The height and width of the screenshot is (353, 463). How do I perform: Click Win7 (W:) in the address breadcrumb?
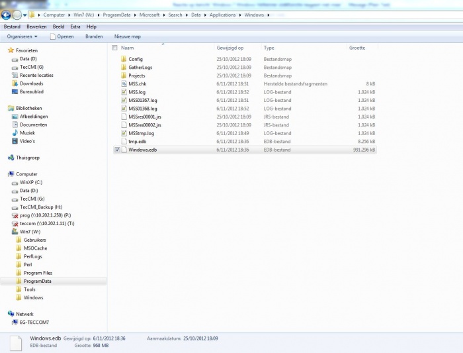(84, 15)
